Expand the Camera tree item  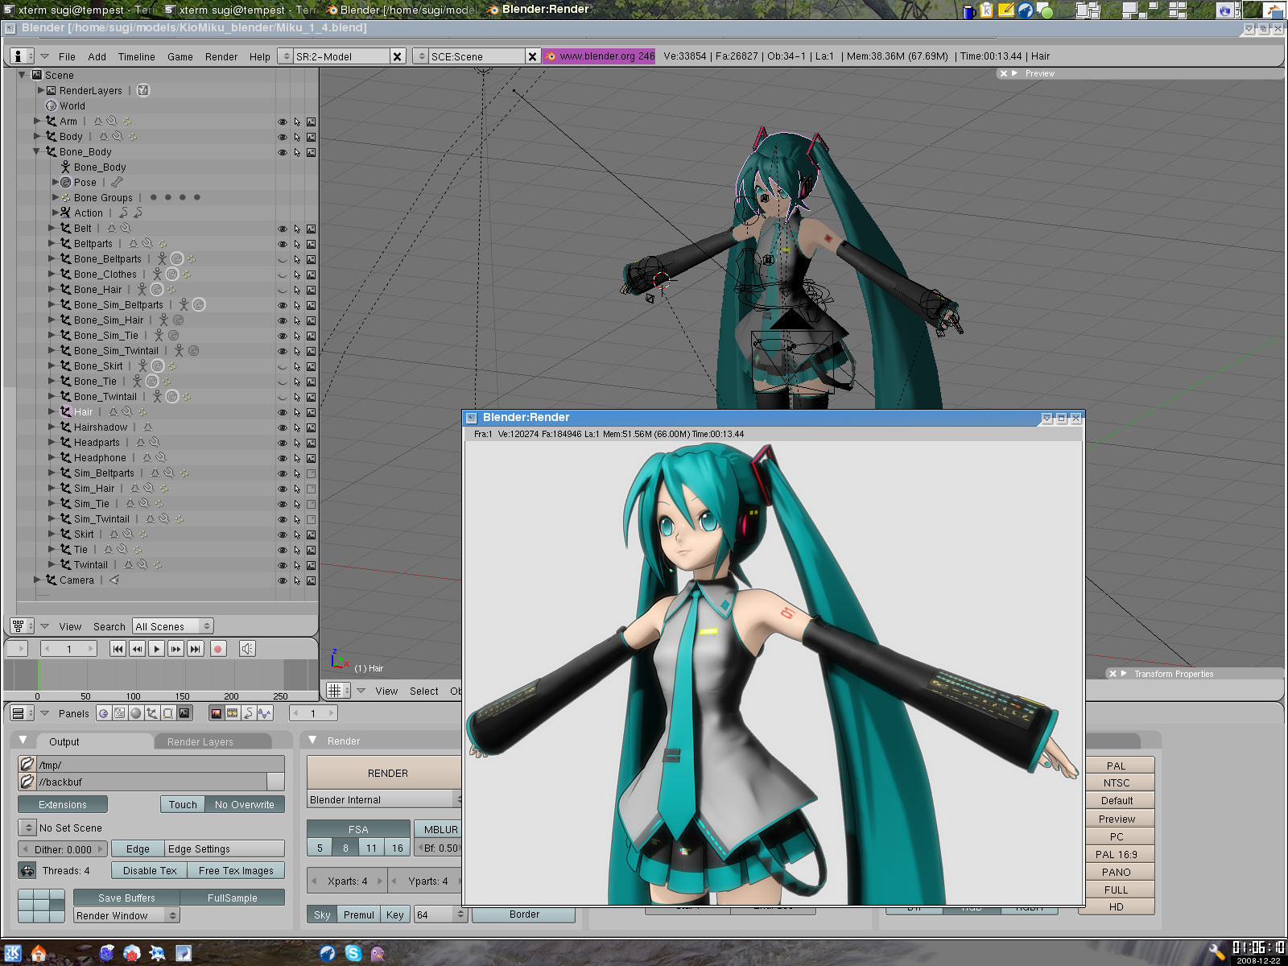[x=37, y=580]
